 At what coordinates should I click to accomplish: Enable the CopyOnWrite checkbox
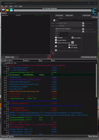point(56,40)
